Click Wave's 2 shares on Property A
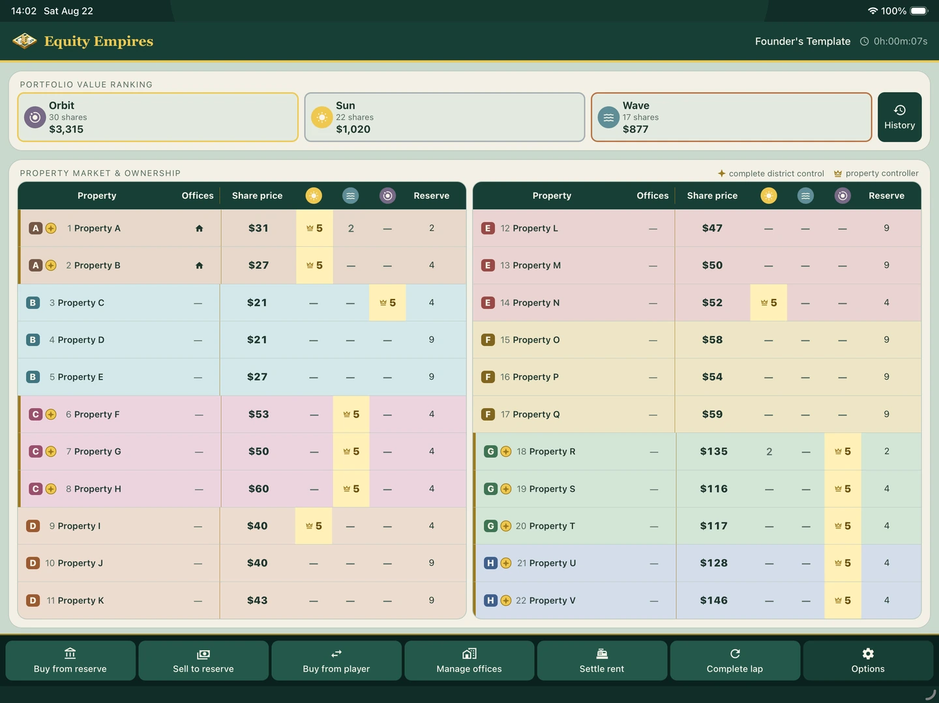 pyautogui.click(x=351, y=228)
